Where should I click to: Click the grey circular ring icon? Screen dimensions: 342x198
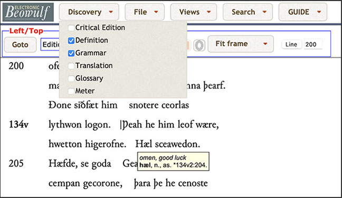[x=199, y=45]
